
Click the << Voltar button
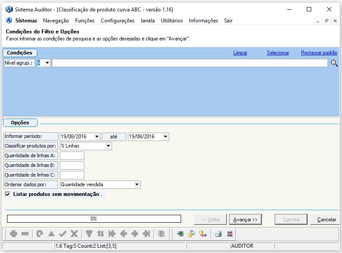(x=211, y=220)
